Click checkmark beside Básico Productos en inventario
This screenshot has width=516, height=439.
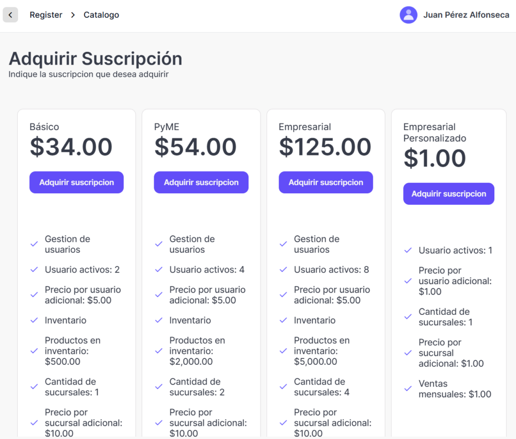pos(34,351)
